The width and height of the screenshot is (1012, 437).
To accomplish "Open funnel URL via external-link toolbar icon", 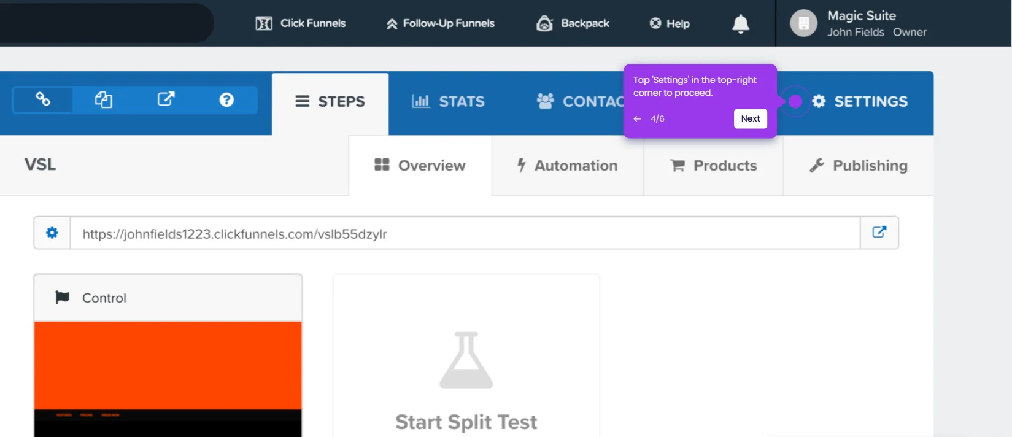I will point(166,99).
